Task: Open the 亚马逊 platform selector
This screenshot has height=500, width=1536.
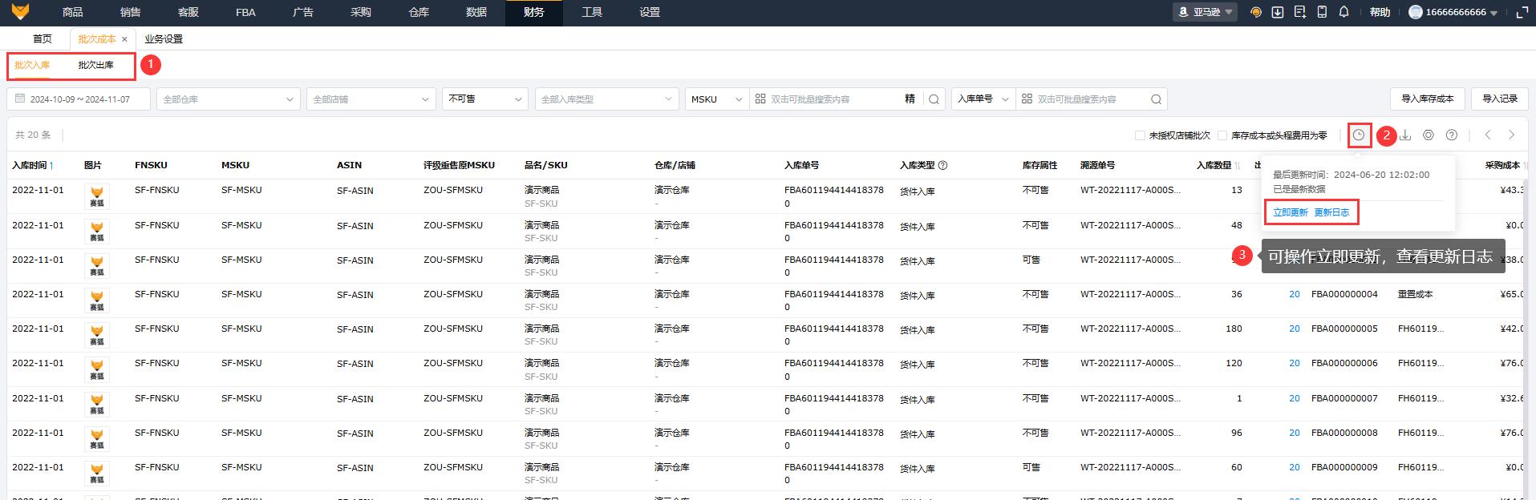Action: pos(1206,12)
